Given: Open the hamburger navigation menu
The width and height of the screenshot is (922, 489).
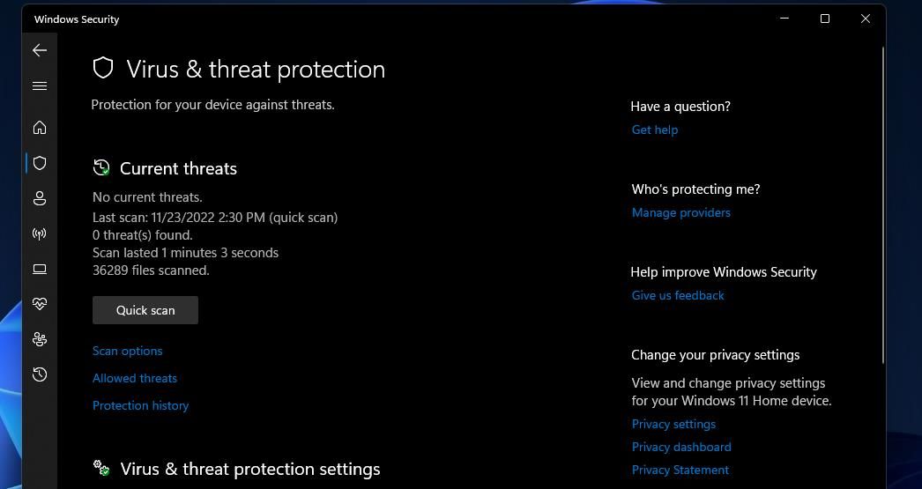Looking at the screenshot, I should point(40,86).
